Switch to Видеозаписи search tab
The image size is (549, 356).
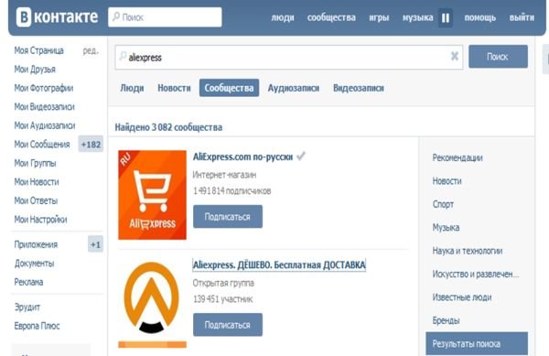(359, 88)
